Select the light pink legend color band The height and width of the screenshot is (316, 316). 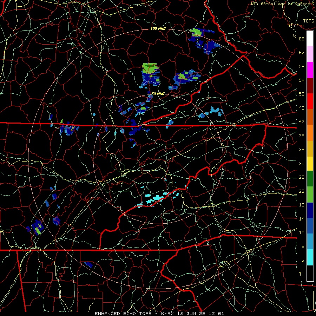pos(310,54)
